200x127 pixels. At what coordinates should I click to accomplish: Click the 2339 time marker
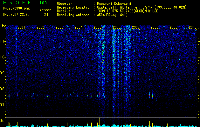[x=174, y=27]
